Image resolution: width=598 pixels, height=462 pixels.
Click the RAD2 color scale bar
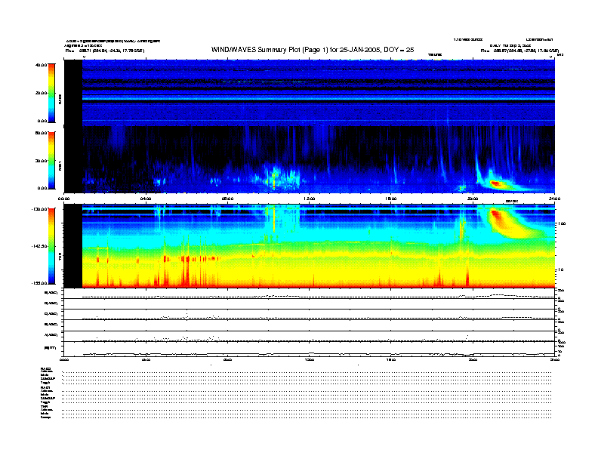click(51, 93)
